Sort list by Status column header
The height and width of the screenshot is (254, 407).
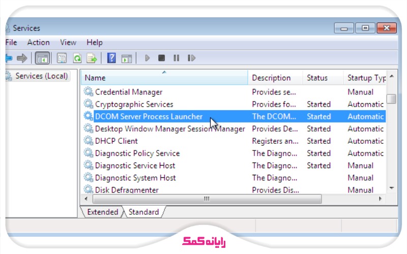tap(317, 78)
